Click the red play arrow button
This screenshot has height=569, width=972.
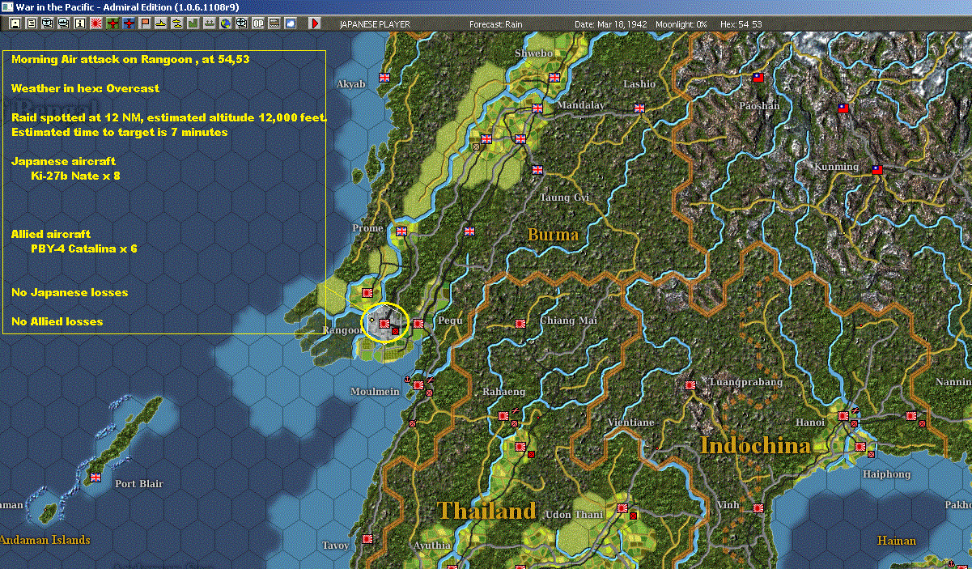coord(315,23)
